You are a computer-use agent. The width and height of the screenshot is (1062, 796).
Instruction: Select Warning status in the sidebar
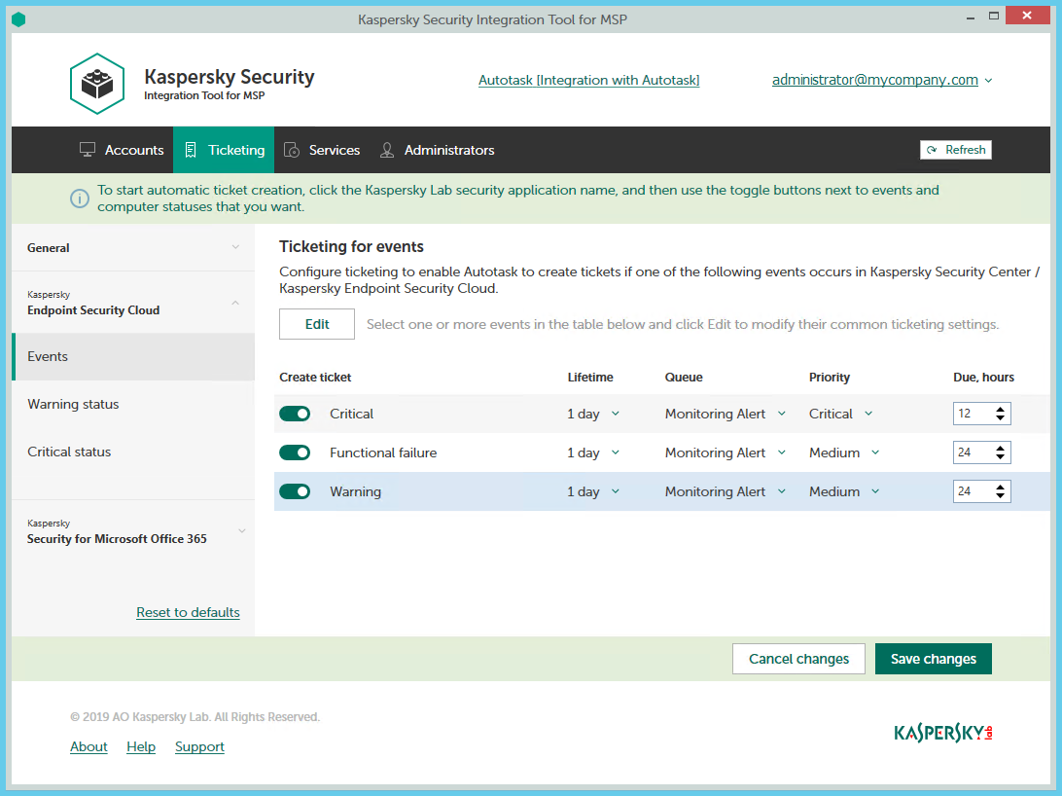click(73, 404)
